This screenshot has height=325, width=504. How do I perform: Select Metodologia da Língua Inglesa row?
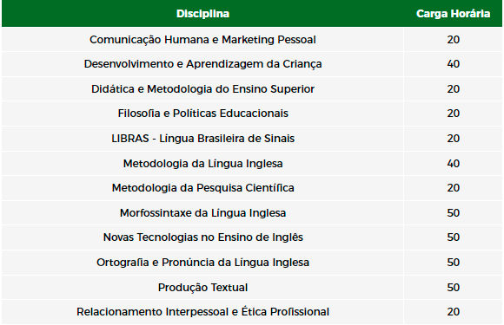click(252, 164)
